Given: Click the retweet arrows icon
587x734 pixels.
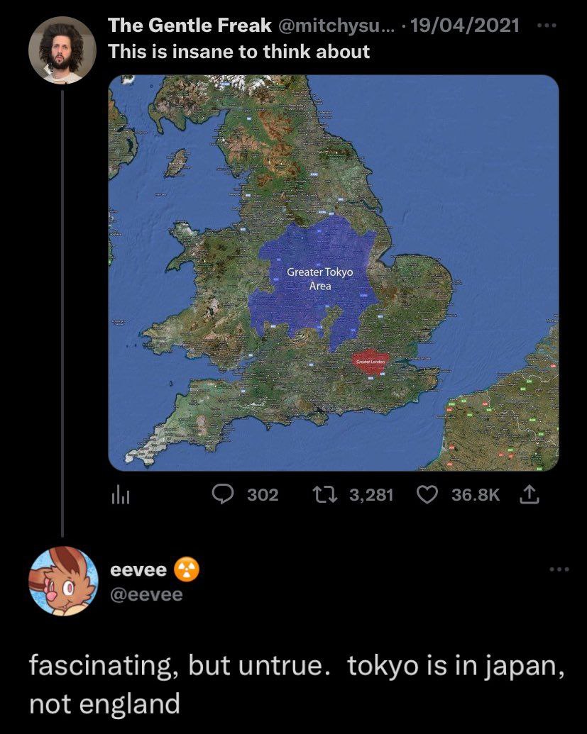Looking at the screenshot, I should (330, 494).
